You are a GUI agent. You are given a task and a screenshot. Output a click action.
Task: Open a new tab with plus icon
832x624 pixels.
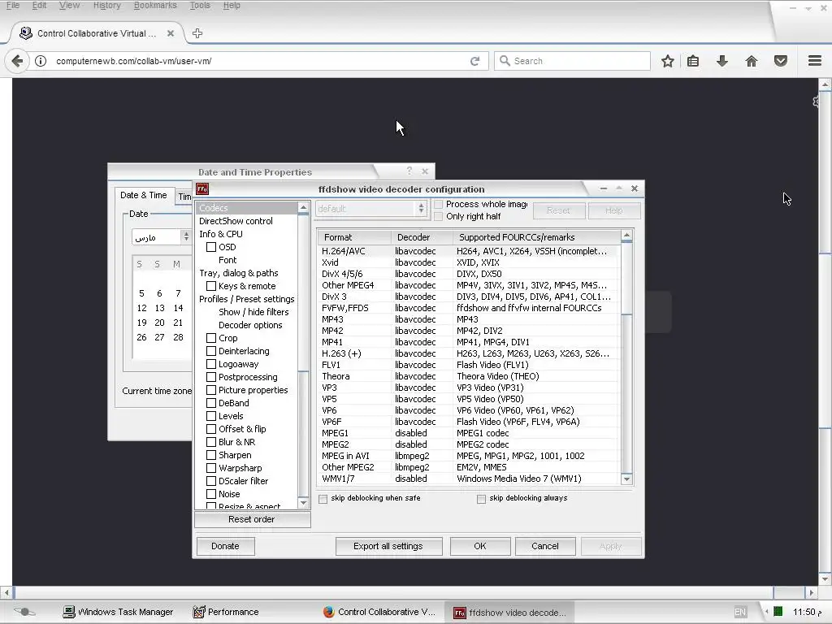[197, 33]
